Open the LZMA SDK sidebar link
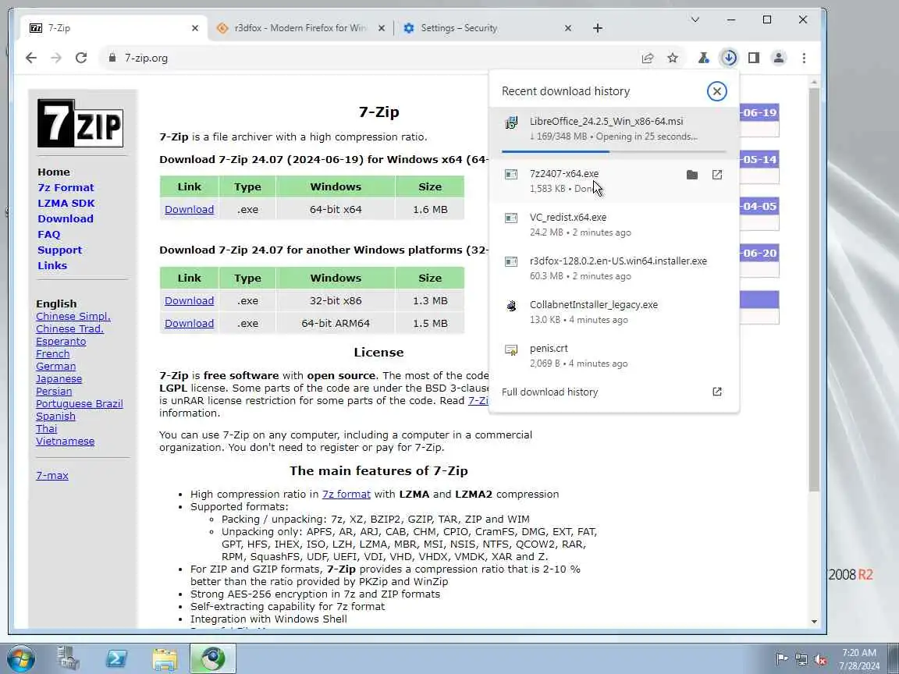The image size is (899, 674). click(x=66, y=203)
